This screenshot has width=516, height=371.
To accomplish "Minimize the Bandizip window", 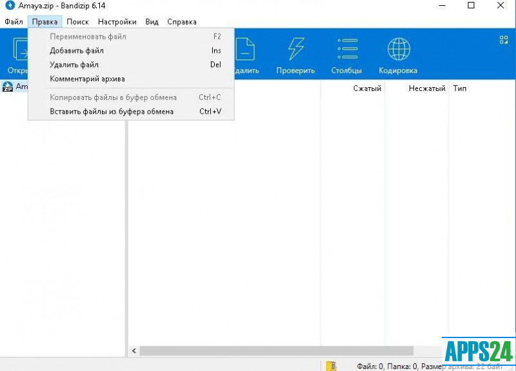I will click(x=442, y=6).
